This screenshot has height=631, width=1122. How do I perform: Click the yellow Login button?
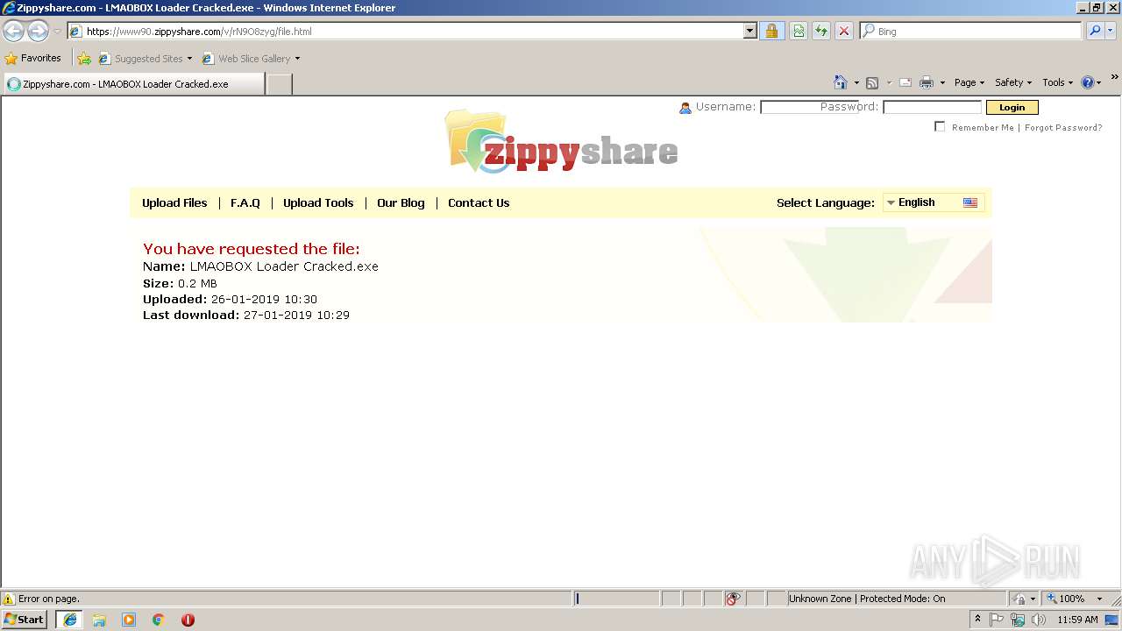(1012, 107)
